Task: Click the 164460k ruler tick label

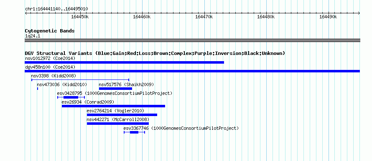Action: click(x=142, y=17)
